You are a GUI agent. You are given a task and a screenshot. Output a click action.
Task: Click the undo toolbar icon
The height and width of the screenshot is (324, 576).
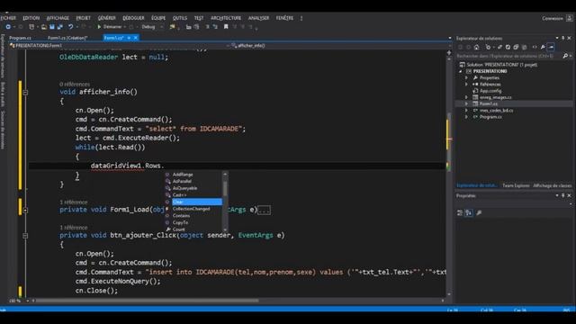point(70,27)
